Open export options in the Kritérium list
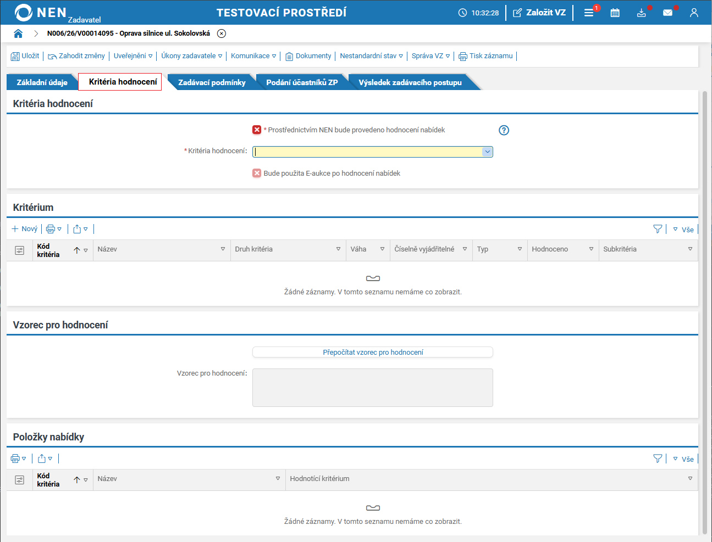Image resolution: width=712 pixels, height=542 pixels. [x=80, y=229]
